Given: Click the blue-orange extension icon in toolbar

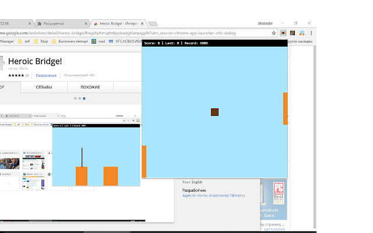Looking at the screenshot, I should (301, 33).
